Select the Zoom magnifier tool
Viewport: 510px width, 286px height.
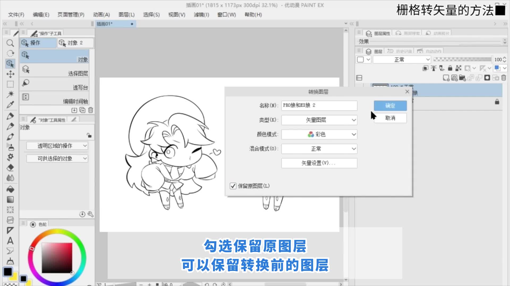pos(10,43)
